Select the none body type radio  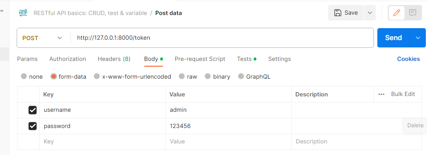tap(24, 77)
